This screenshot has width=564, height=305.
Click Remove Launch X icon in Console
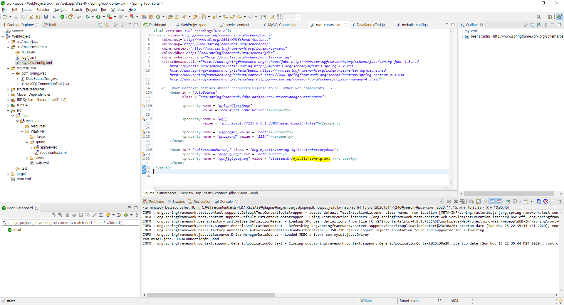point(456,201)
